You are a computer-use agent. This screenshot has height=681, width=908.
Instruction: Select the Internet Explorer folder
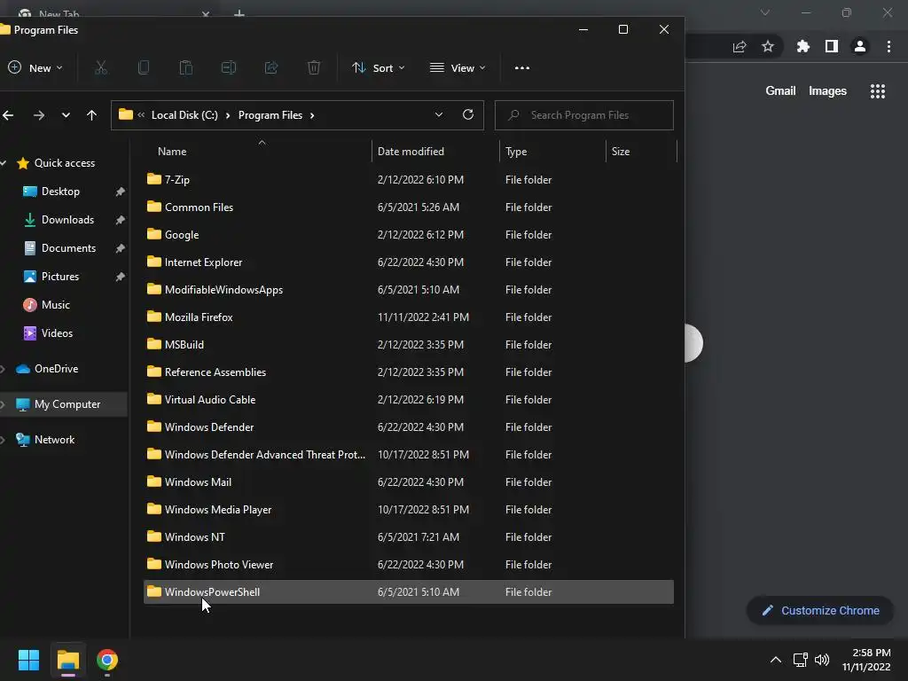pyautogui.click(x=408, y=262)
